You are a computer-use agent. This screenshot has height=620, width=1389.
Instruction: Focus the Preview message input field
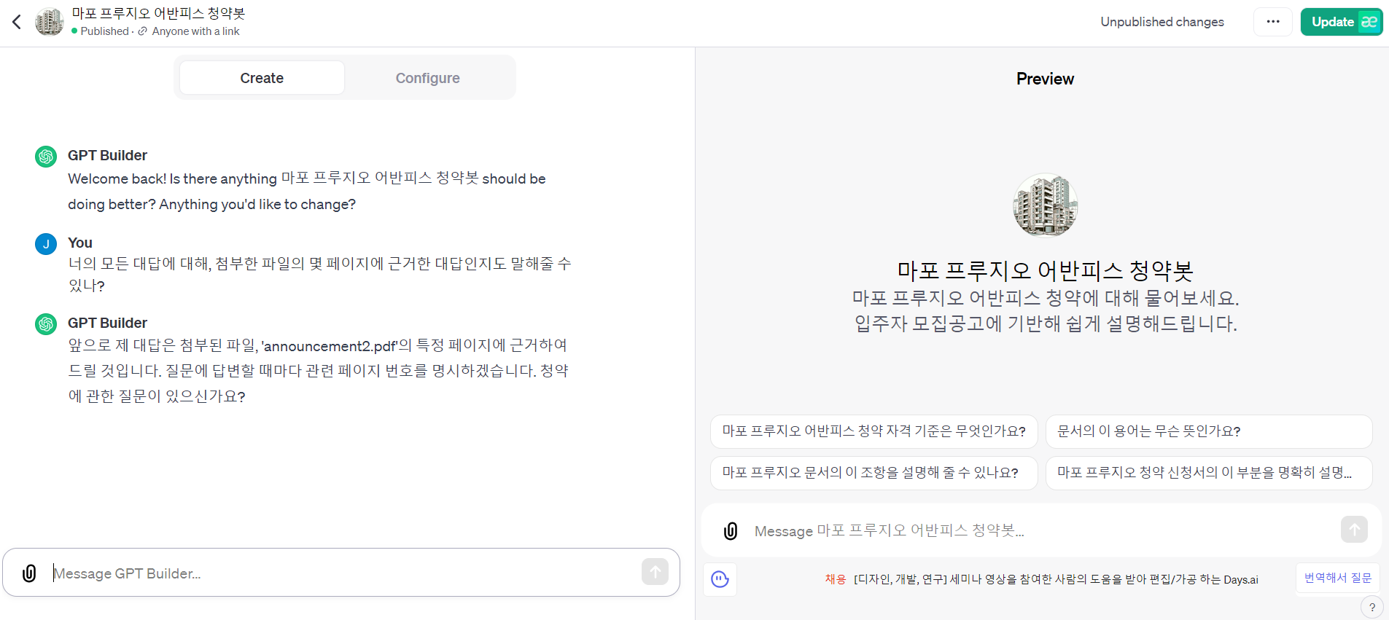pos(1043,531)
